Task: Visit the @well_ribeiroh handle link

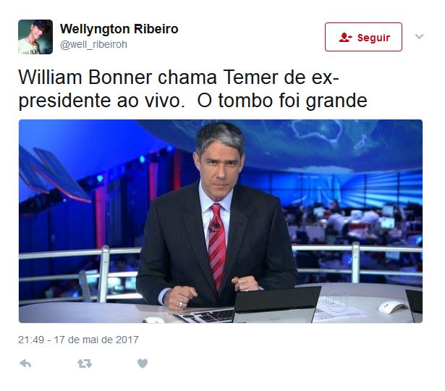Action: click(93, 45)
